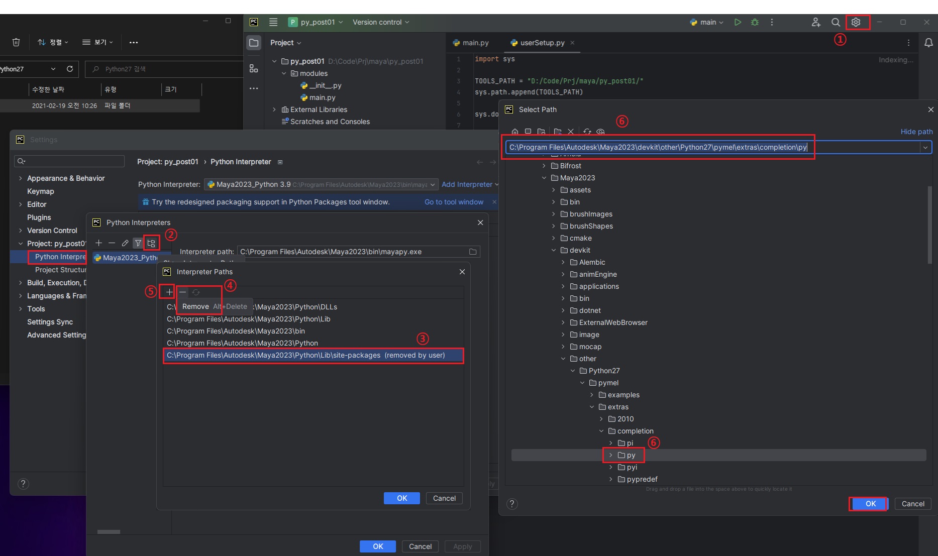Viewport: 938px width, 556px height.
Task: Select Keymap in Settings sidebar
Action: 41,191
